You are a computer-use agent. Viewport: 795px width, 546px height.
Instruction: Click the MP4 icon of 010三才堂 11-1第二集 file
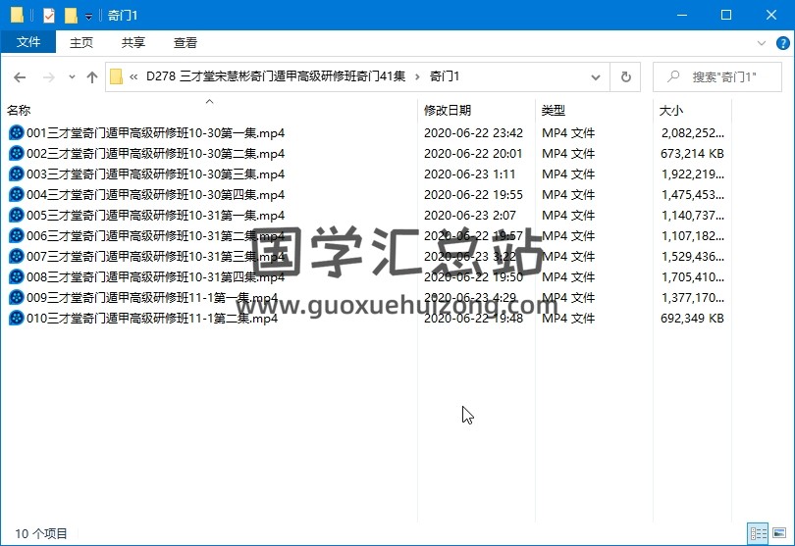[x=16, y=319]
